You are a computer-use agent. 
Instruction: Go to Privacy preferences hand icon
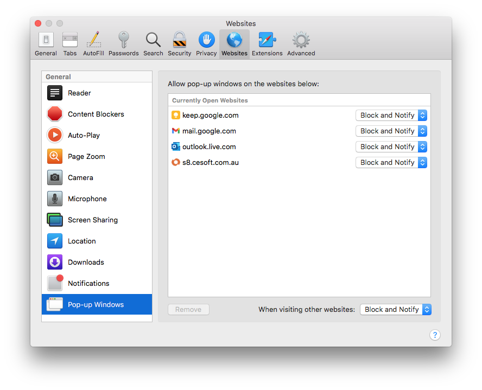[206, 43]
